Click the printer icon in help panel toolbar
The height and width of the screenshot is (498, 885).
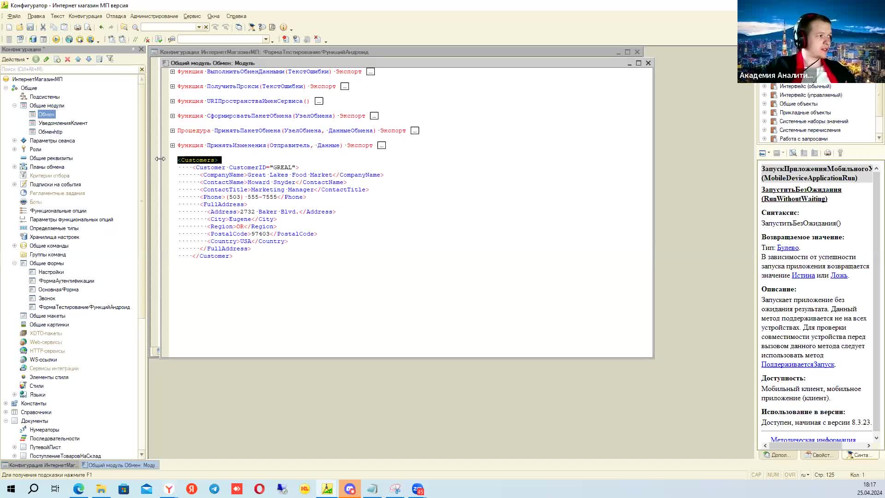tap(828, 153)
